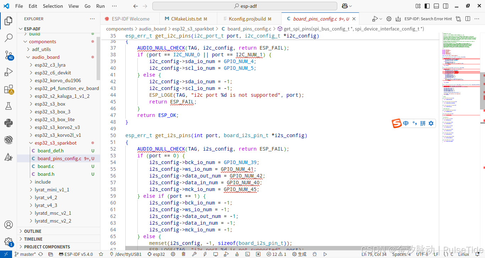Open the Testing flask view
The height and width of the screenshot is (258, 485).
tap(9, 106)
